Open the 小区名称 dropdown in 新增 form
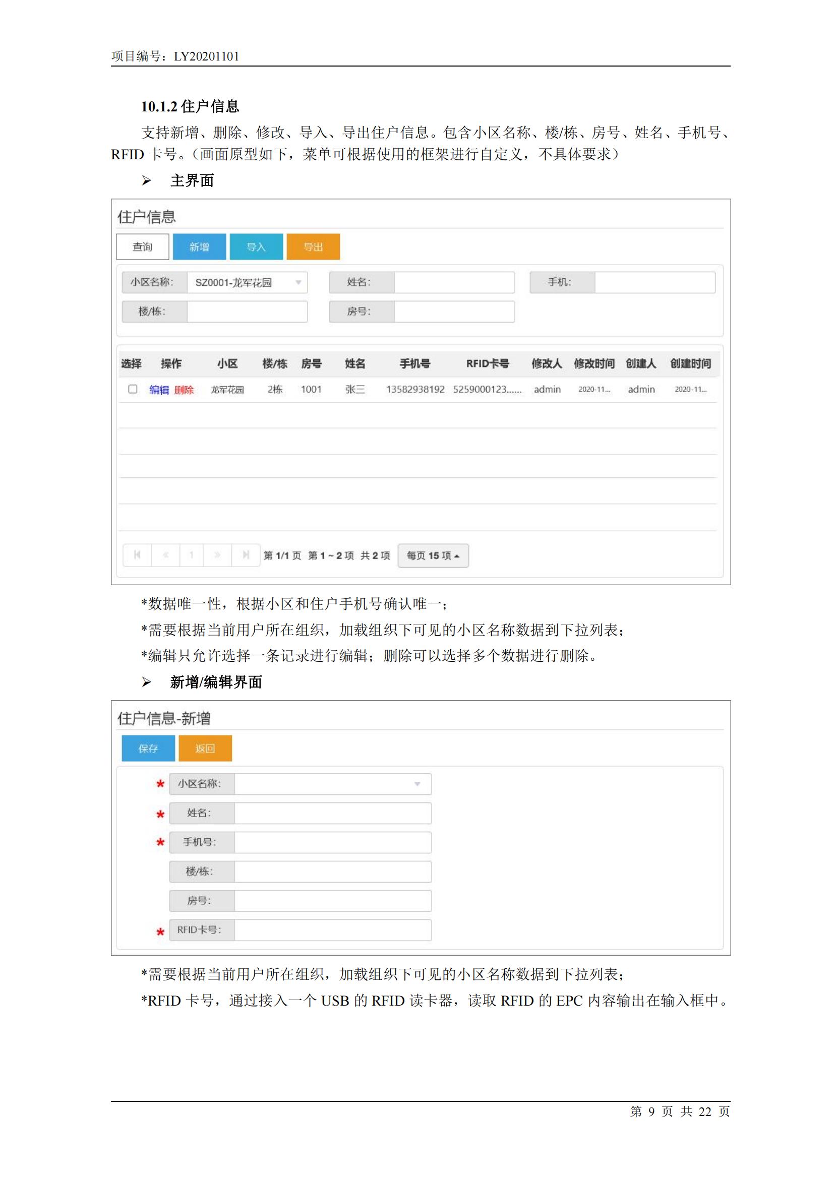This screenshot has height=1179, width=834. 333,784
